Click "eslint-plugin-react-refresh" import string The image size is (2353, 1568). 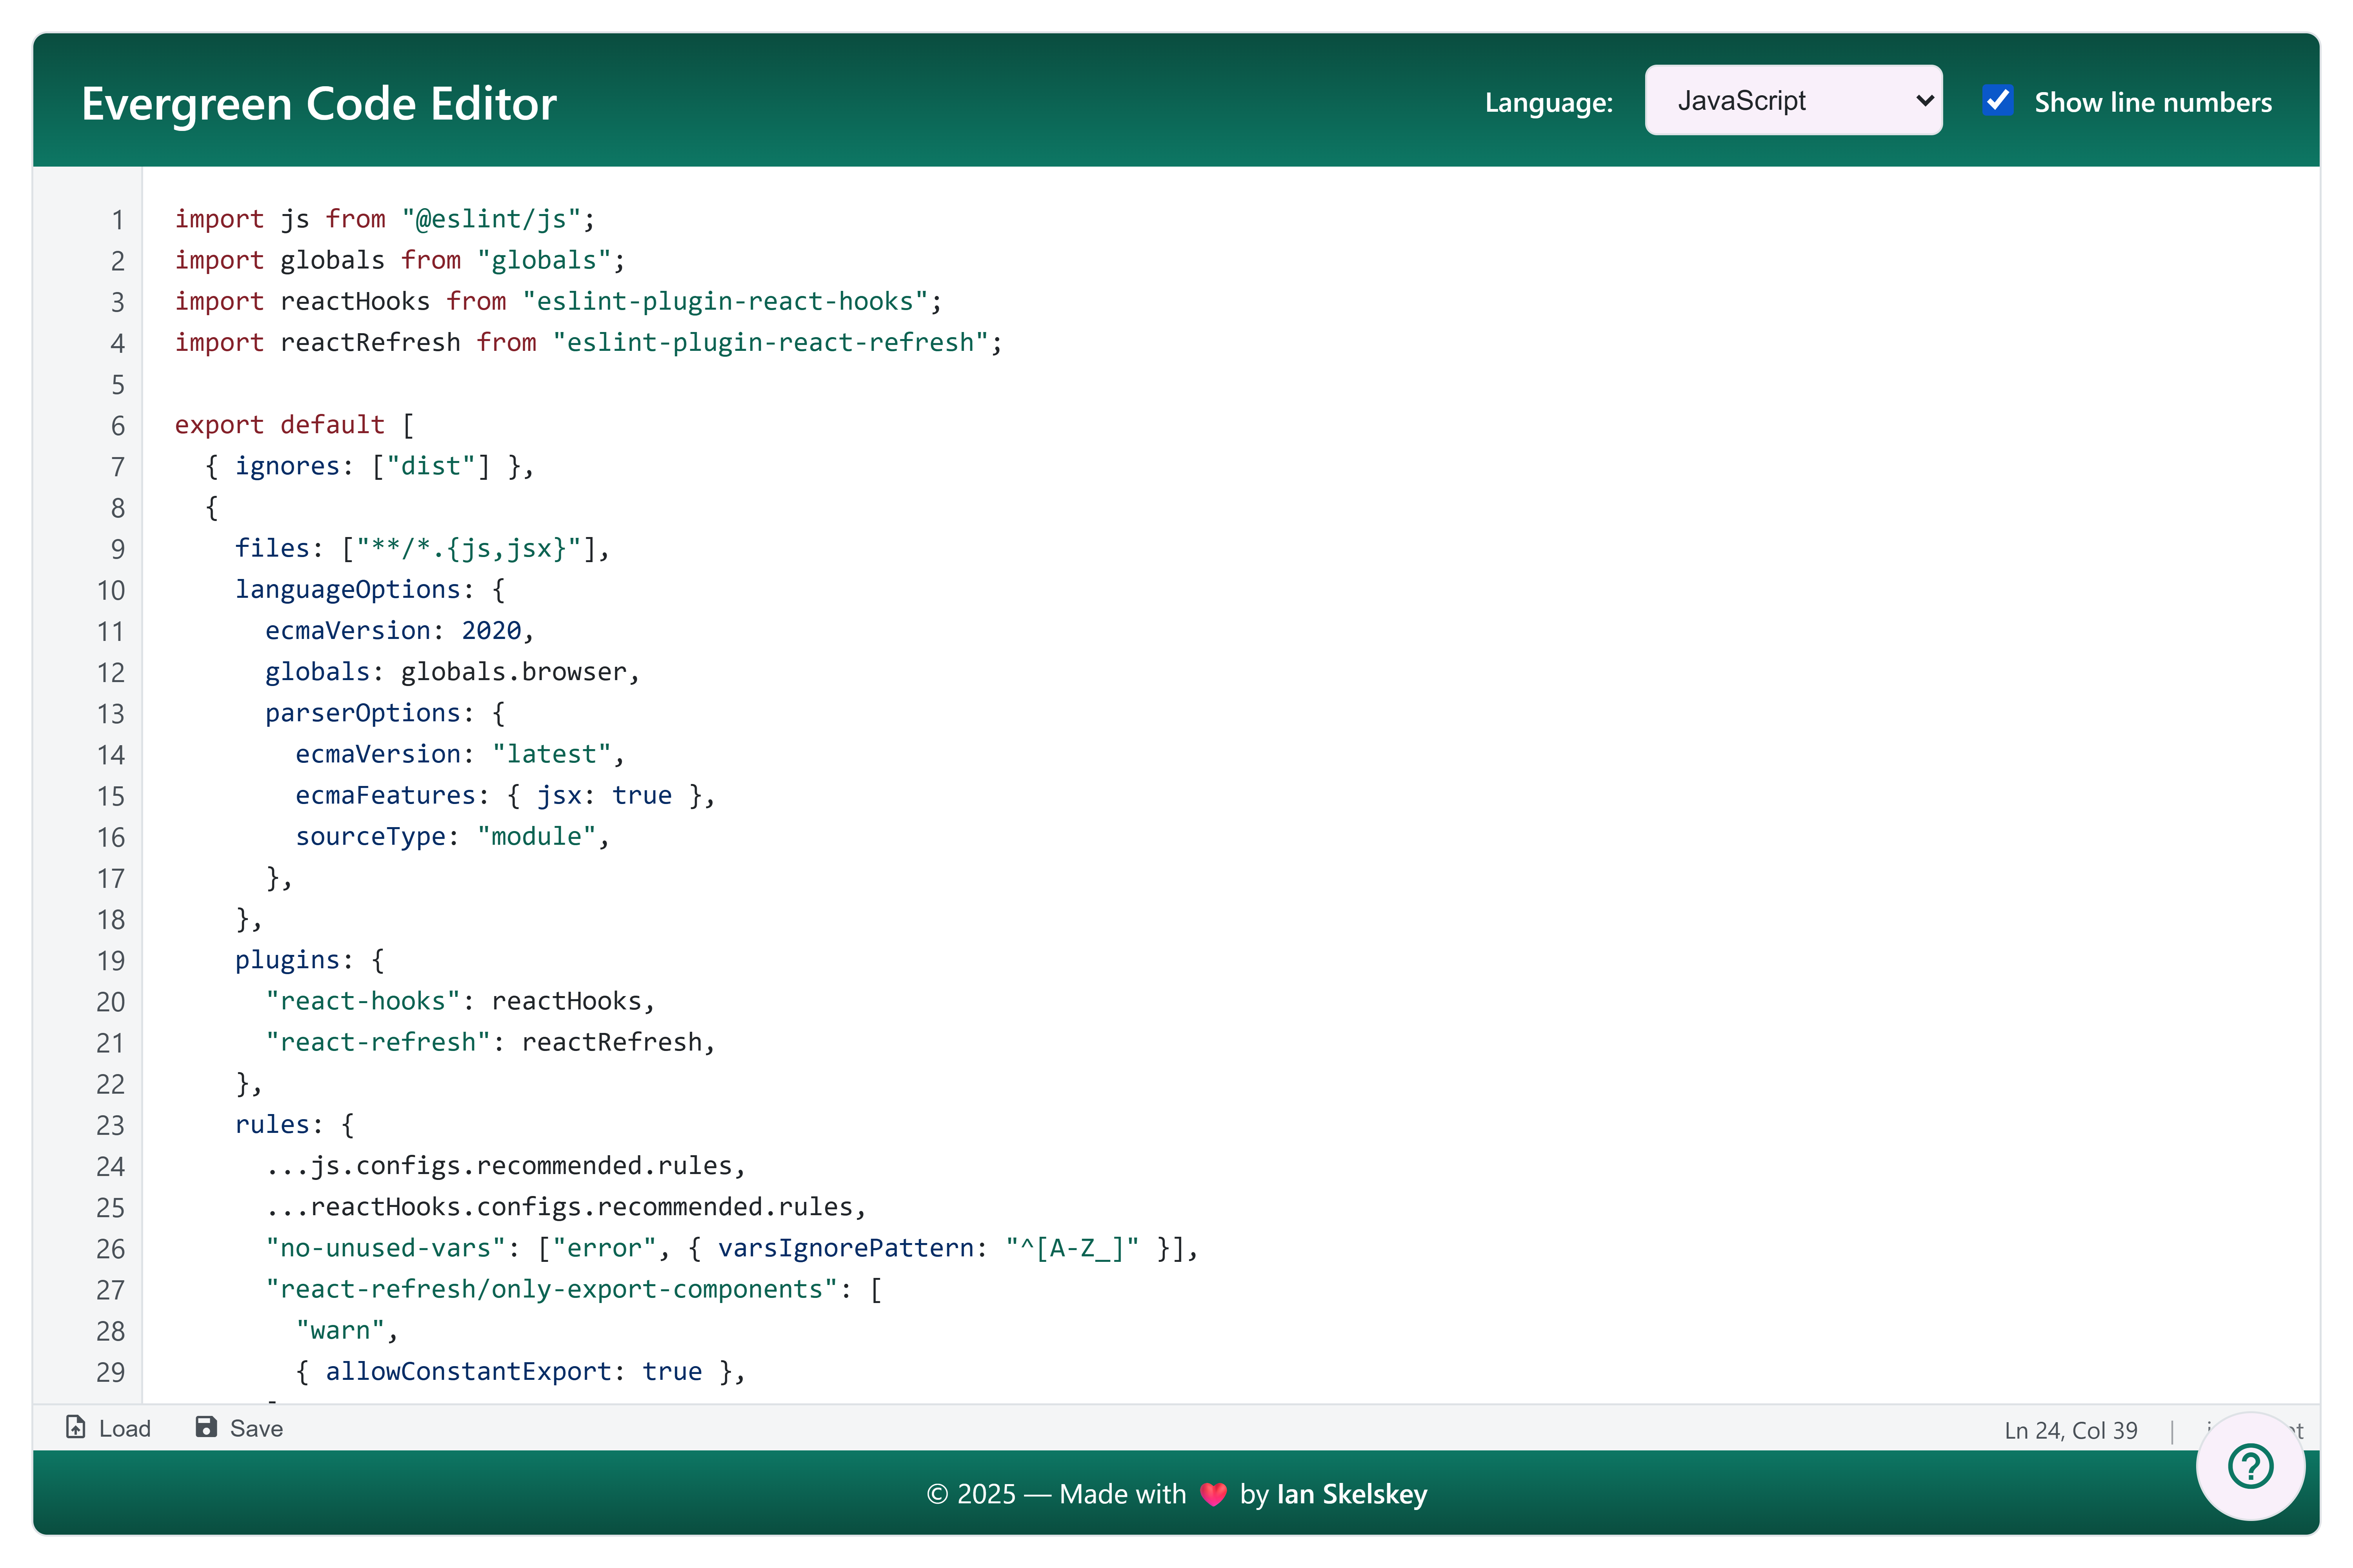pos(770,342)
